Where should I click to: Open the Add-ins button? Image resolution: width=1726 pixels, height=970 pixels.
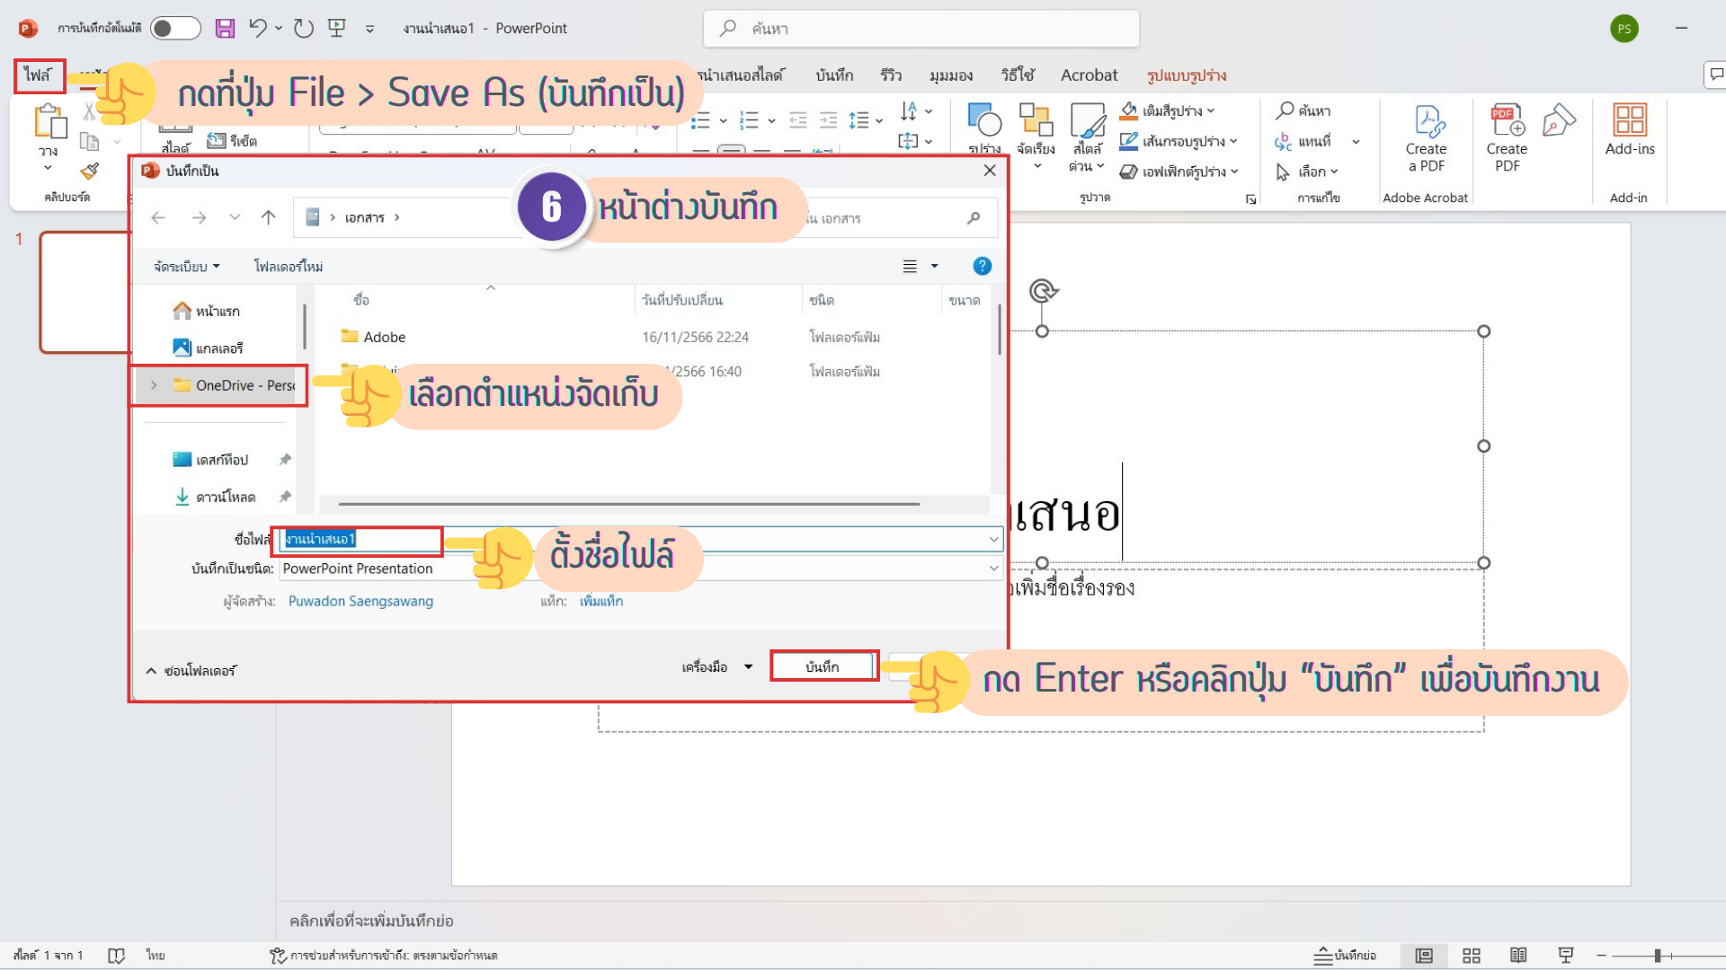click(x=1629, y=130)
